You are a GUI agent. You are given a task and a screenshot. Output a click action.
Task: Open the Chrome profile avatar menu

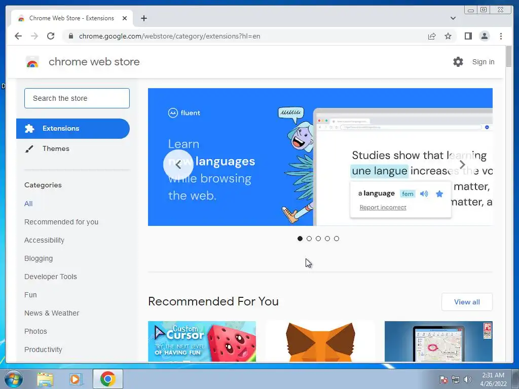click(484, 36)
